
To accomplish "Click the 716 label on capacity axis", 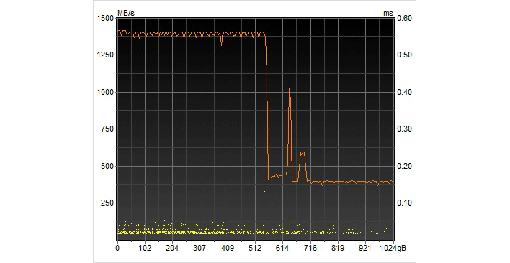I will pos(310,249).
